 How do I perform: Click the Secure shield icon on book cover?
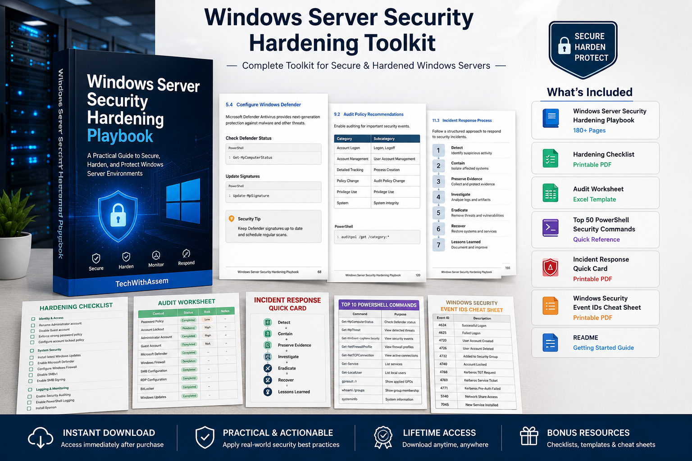click(x=96, y=258)
